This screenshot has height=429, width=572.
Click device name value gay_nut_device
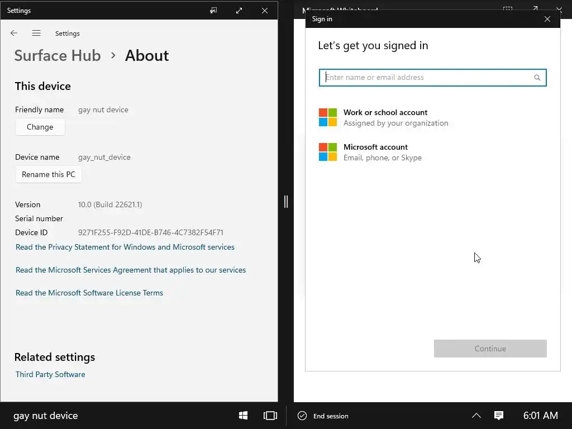click(x=104, y=157)
